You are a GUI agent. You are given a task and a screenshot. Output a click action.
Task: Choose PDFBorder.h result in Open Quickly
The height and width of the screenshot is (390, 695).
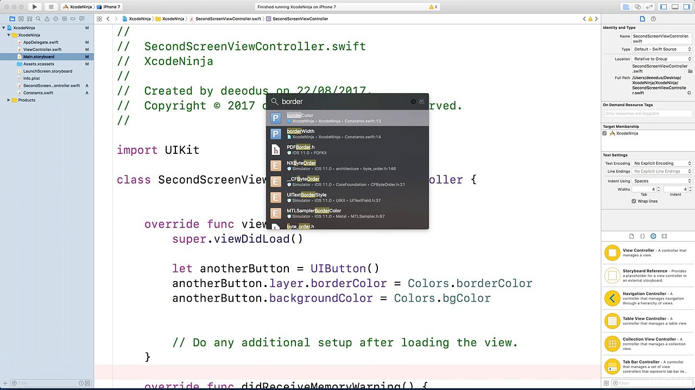(347, 149)
